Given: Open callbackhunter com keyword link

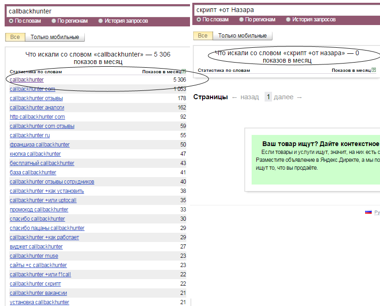Looking at the screenshot, I should pyautogui.click(x=32, y=89).
